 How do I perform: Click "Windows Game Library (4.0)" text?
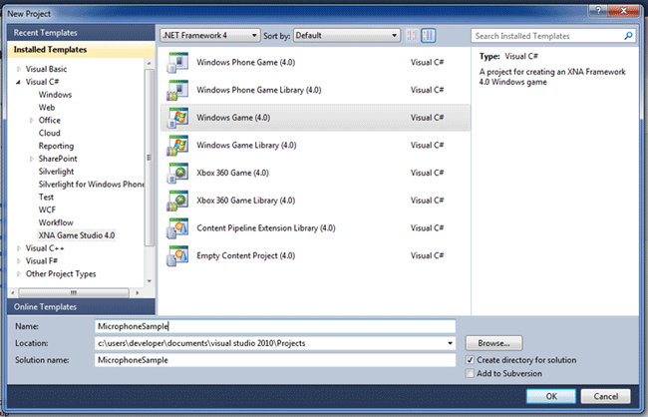pyautogui.click(x=246, y=146)
